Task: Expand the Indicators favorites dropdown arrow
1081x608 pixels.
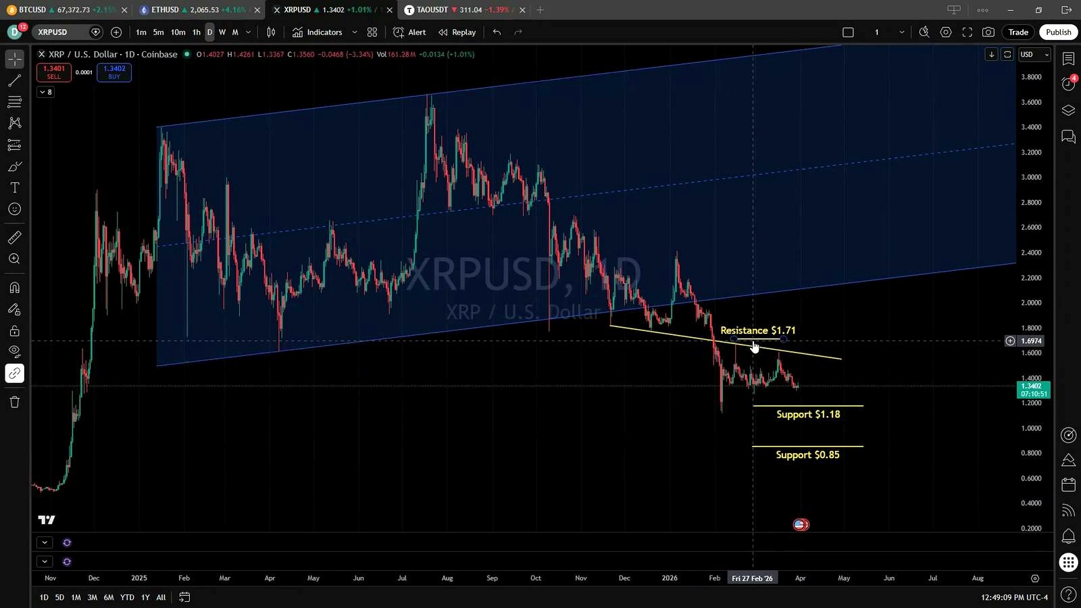Action: pyautogui.click(x=354, y=32)
